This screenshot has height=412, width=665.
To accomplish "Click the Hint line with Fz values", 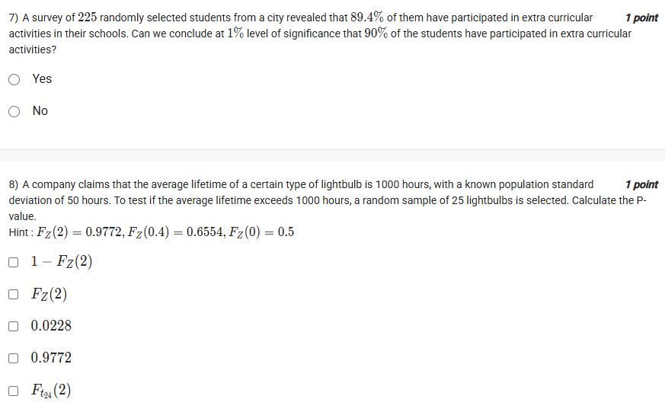I will pos(151,232).
